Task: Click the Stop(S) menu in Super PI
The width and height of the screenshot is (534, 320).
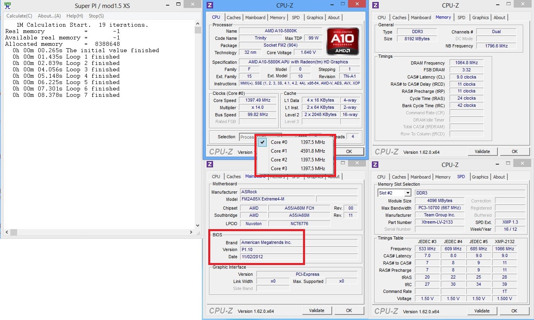Action: pos(96,16)
